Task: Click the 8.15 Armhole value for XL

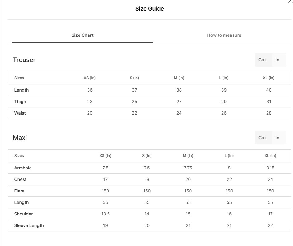Action: click(270, 168)
